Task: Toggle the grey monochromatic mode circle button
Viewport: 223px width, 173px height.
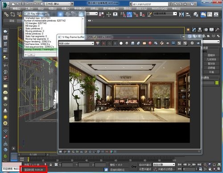Action: 127,43
